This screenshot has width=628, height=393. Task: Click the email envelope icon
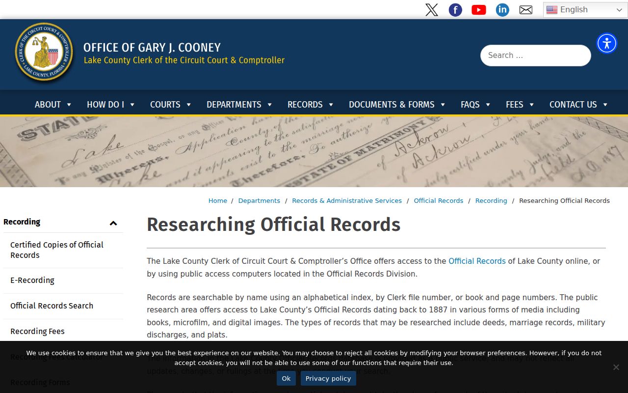526,10
